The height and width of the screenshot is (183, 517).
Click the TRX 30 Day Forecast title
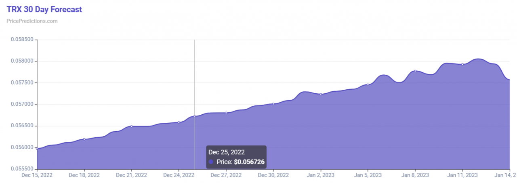pos(44,9)
